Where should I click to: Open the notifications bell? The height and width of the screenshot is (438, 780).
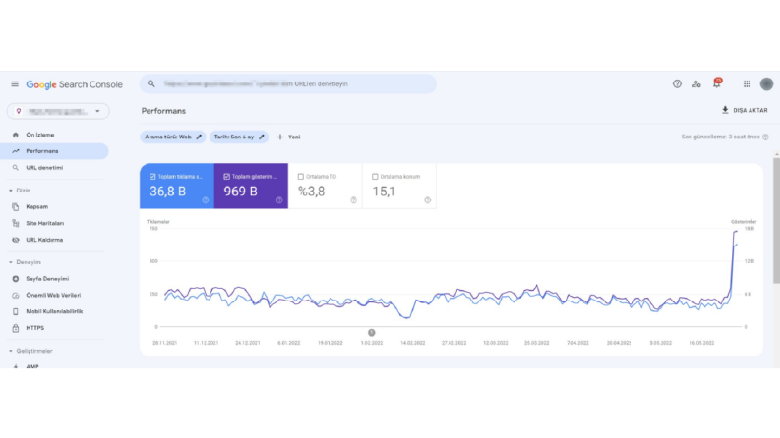coord(717,83)
